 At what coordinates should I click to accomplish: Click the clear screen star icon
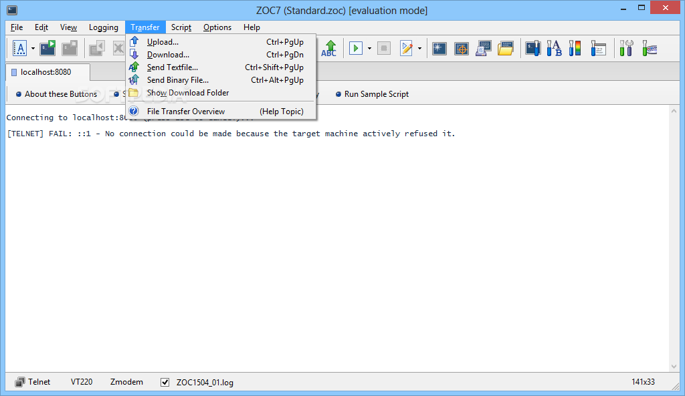[x=439, y=48]
